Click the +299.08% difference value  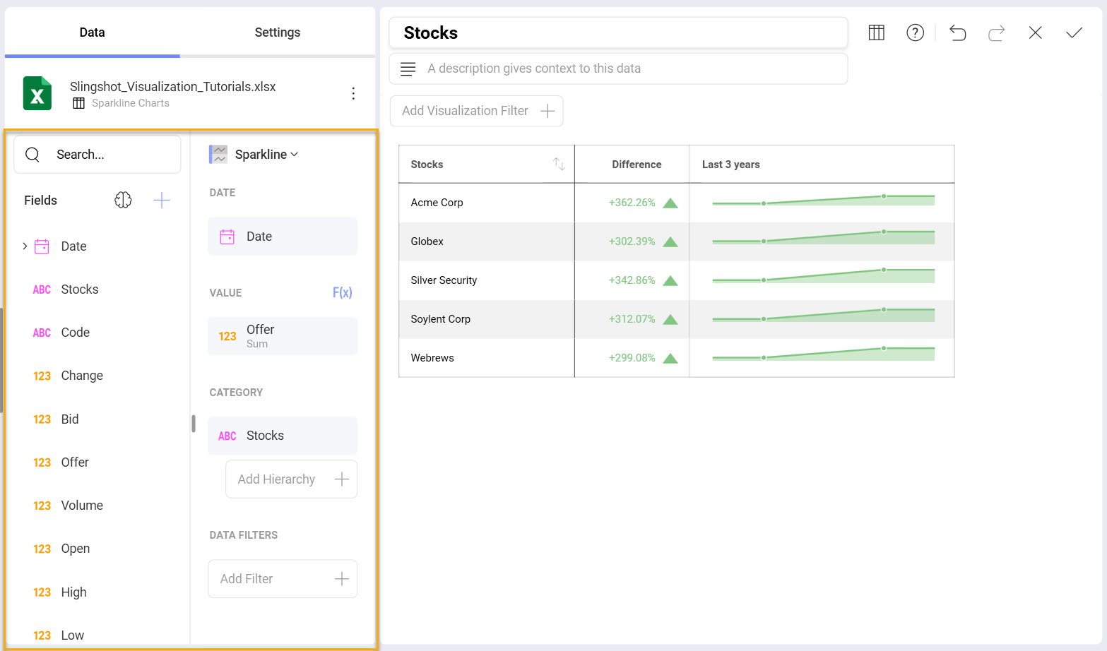(632, 358)
